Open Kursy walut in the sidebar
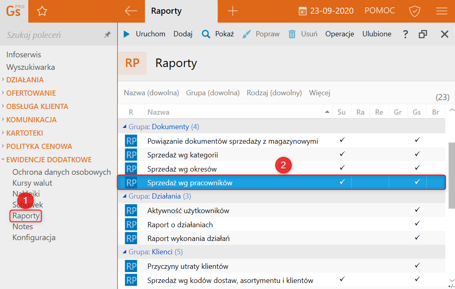Image resolution: width=455 pixels, height=289 pixels. click(32, 183)
